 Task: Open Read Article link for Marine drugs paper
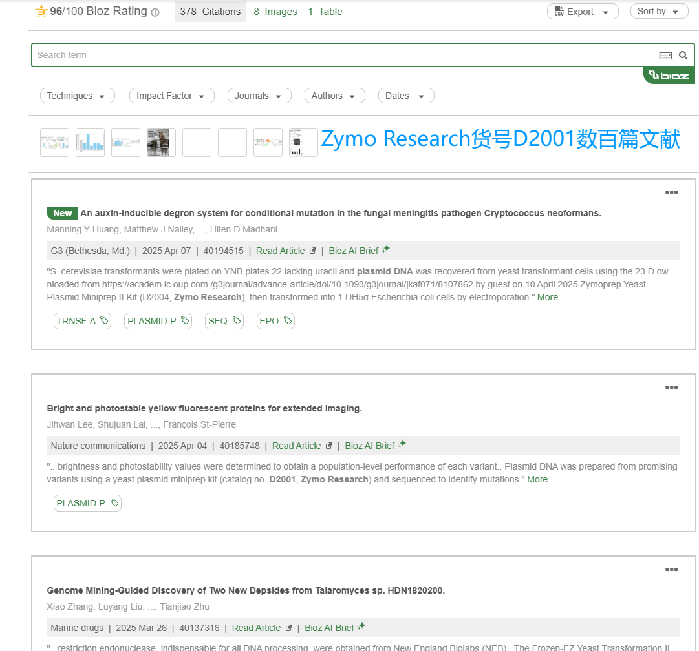pos(262,628)
